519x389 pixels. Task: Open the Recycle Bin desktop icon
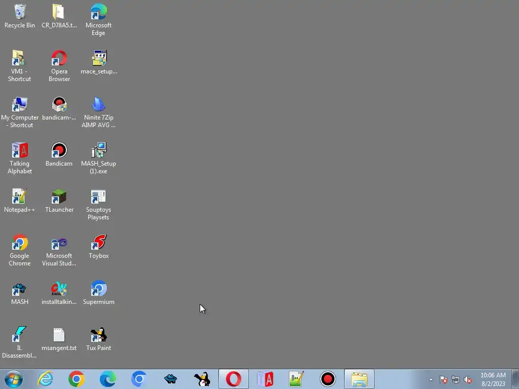click(20, 17)
